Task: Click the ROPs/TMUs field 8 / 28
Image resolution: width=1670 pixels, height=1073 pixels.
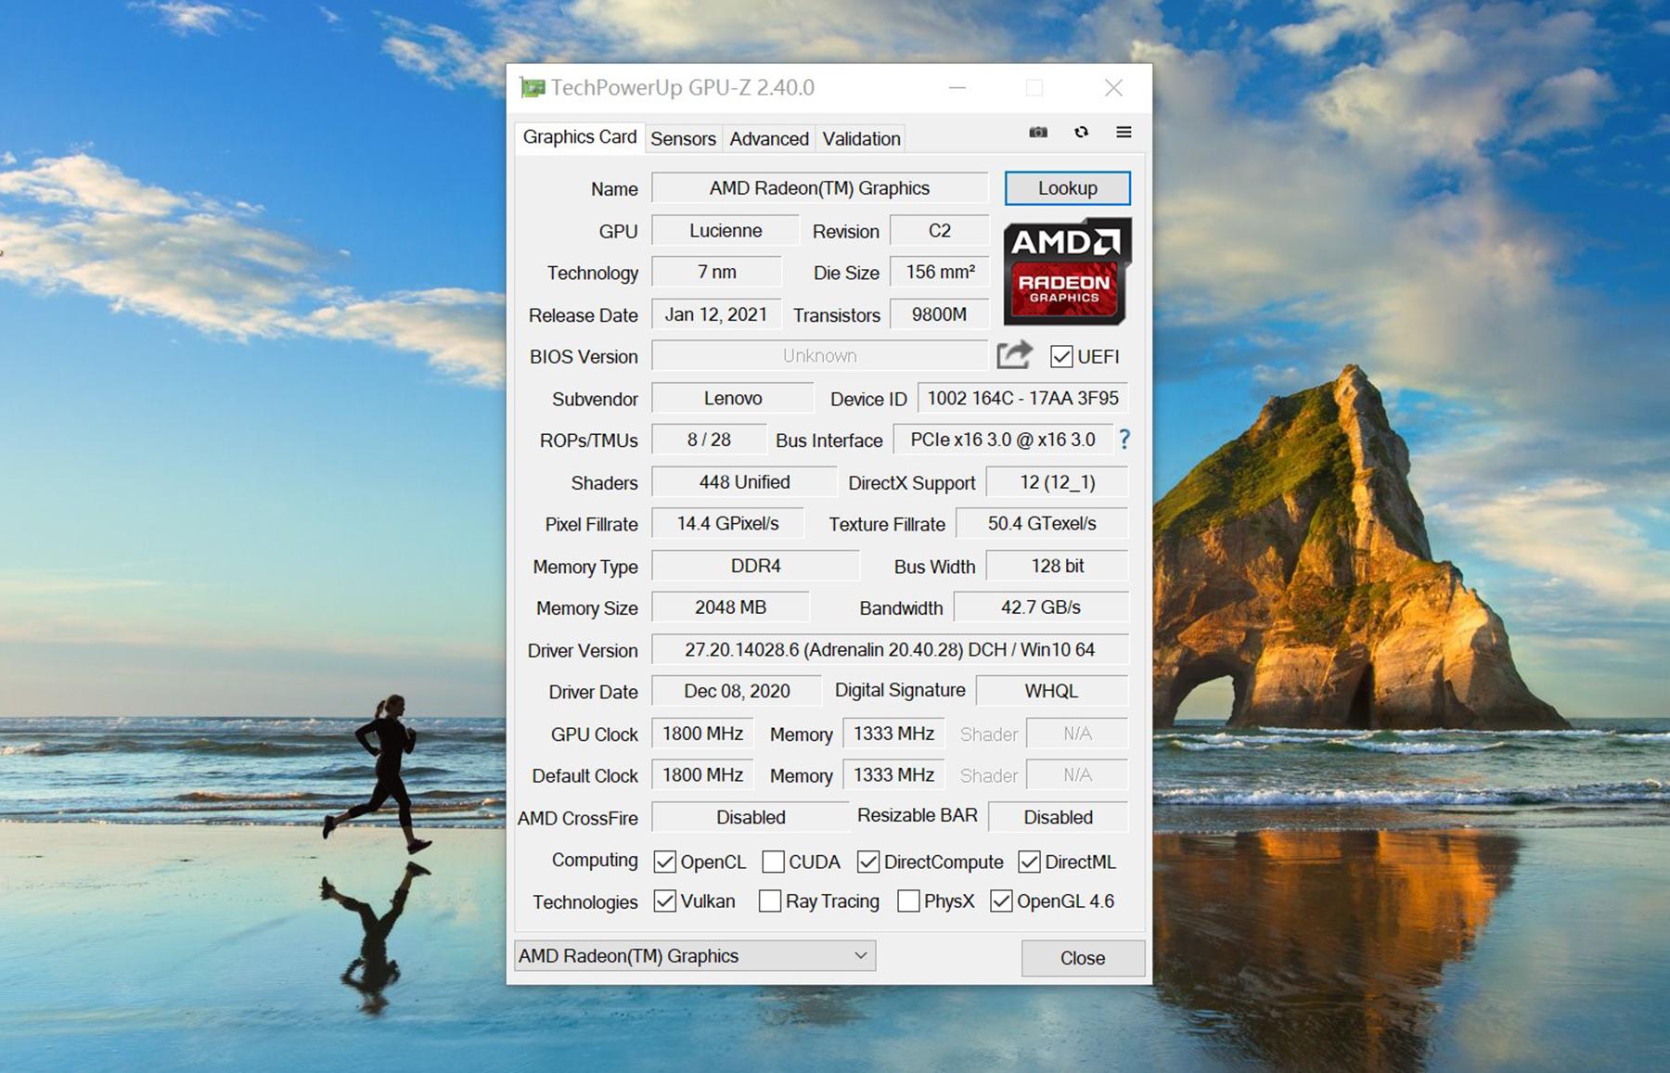Action: coord(709,441)
